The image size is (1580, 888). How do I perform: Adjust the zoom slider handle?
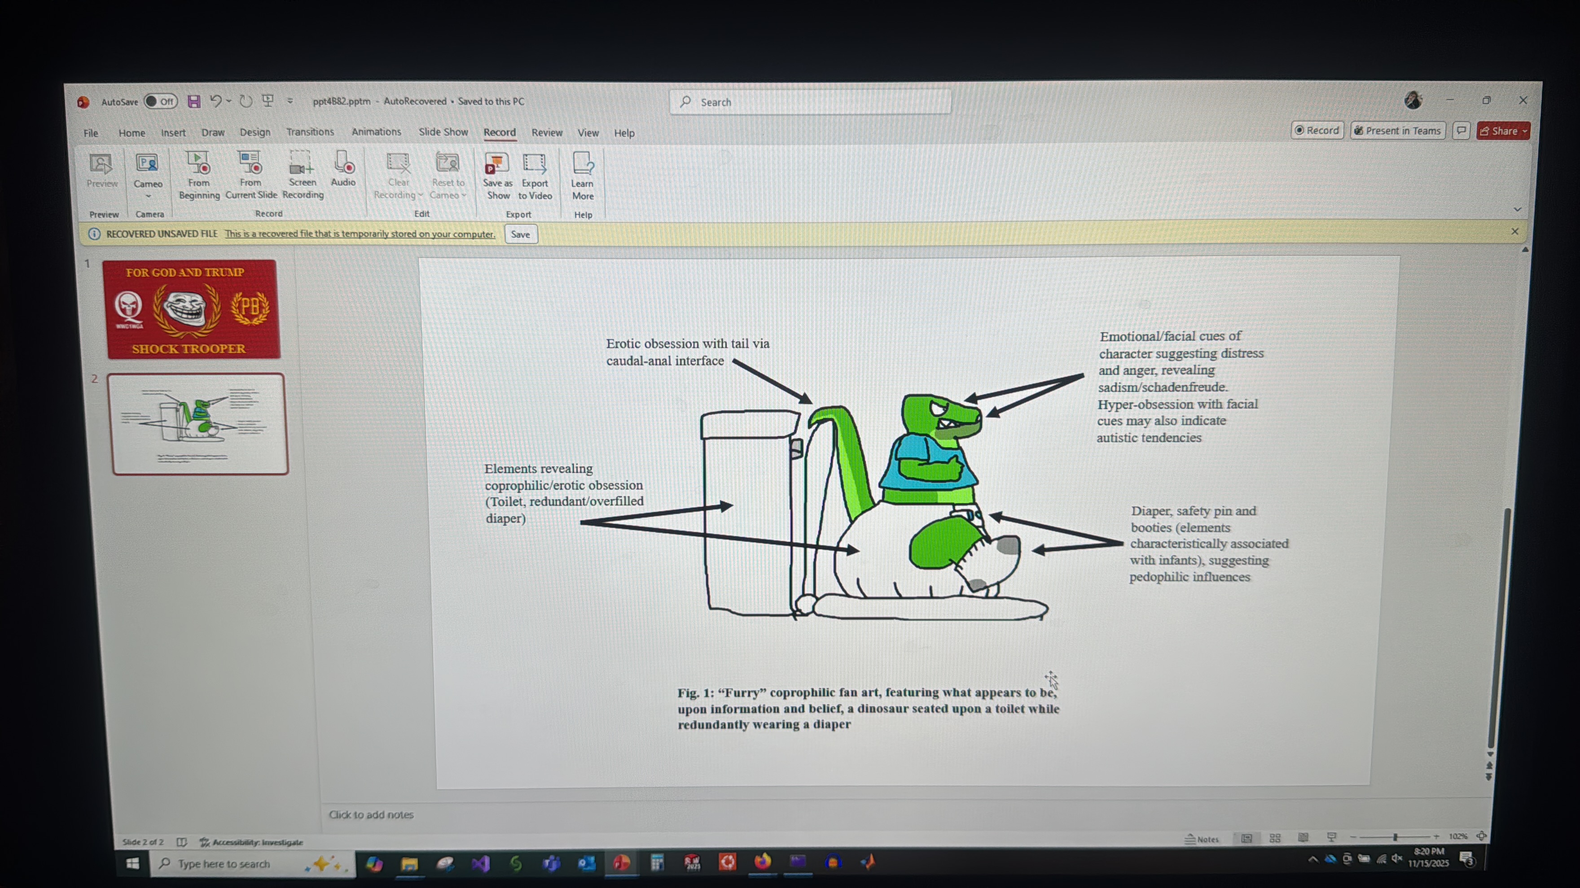[x=1396, y=837]
